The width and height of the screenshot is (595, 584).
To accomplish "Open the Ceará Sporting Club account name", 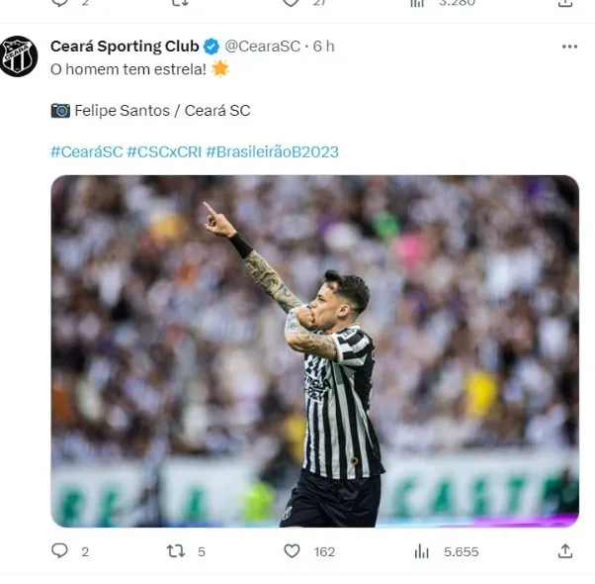I will (x=125, y=47).
